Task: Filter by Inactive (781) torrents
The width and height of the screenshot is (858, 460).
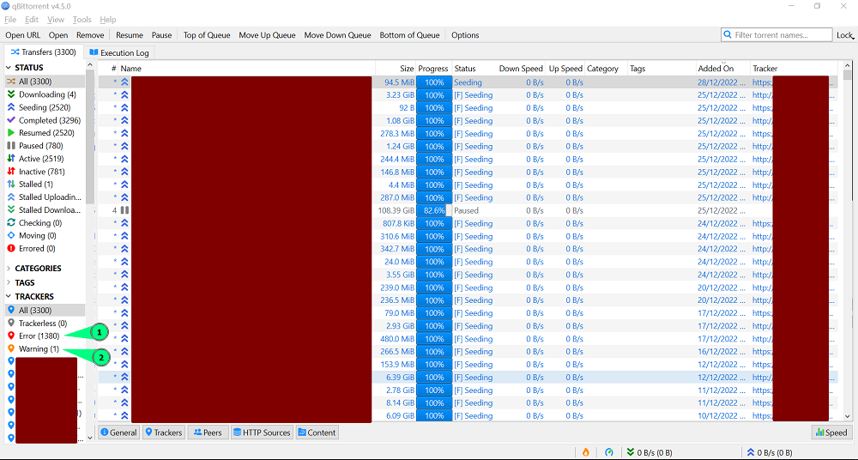Action: [x=35, y=172]
